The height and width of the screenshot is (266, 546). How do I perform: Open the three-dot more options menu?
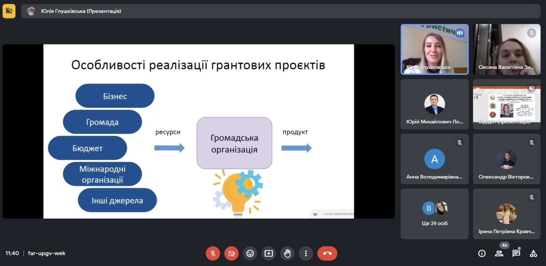pos(306,253)
